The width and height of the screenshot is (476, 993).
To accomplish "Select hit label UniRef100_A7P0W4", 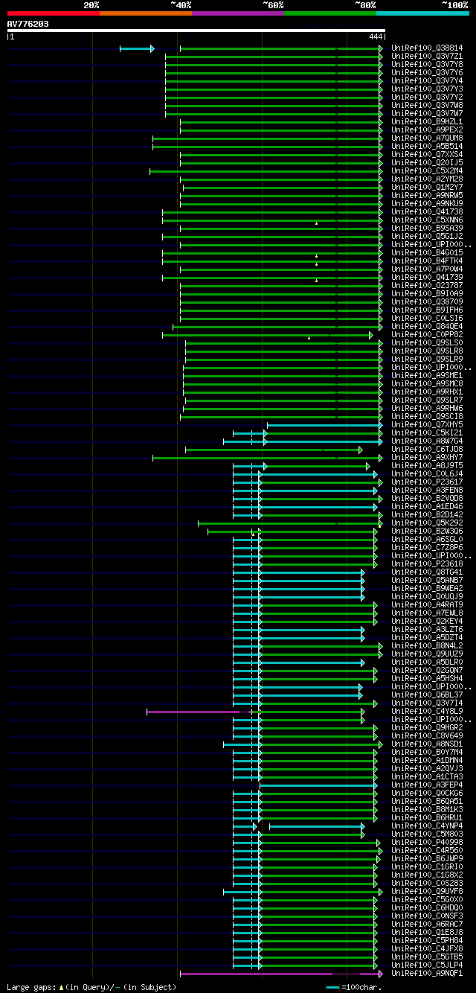I will (427, 269).
